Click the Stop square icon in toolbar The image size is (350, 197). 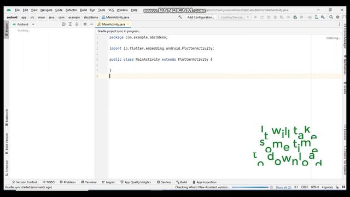tap(301, 17)
